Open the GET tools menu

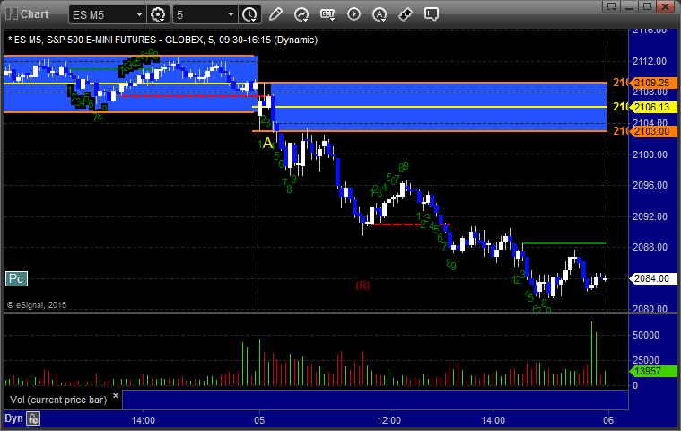point(327,14)
